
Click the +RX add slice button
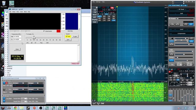95,10
